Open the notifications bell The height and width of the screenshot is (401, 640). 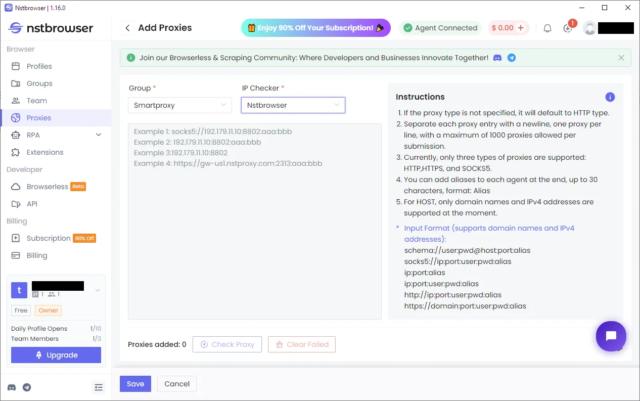click(x=547, y=28)
